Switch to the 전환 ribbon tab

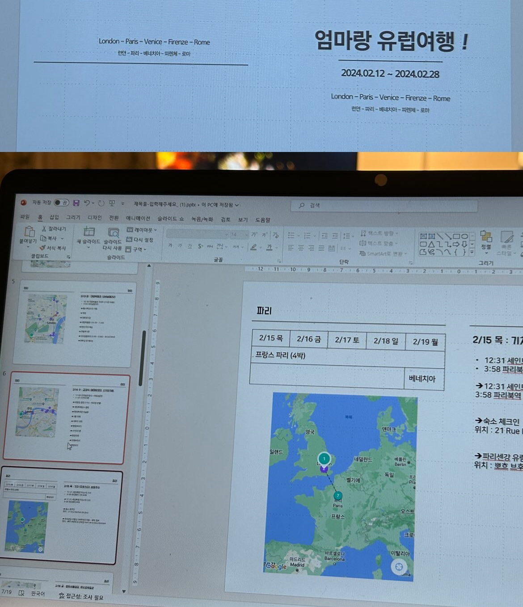(114, 218)
